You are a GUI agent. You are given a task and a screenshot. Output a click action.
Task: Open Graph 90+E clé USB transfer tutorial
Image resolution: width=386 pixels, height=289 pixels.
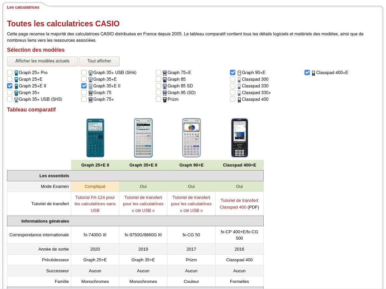191,204
